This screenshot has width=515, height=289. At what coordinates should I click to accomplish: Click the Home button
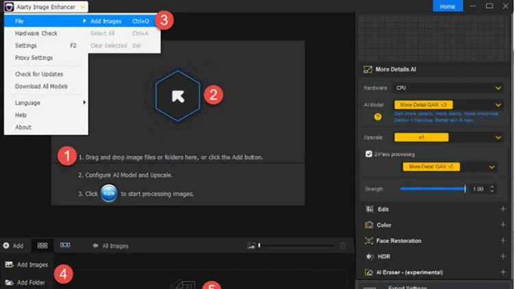click(x=447, y=6)
